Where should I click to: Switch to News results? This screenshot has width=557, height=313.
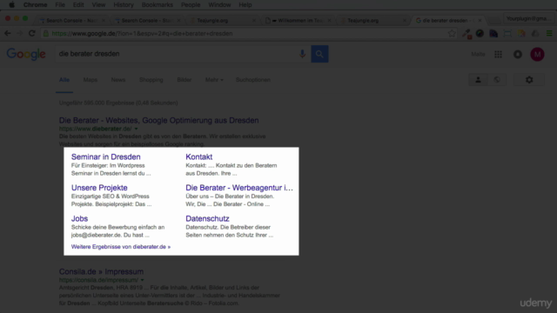tap(118, 80)
